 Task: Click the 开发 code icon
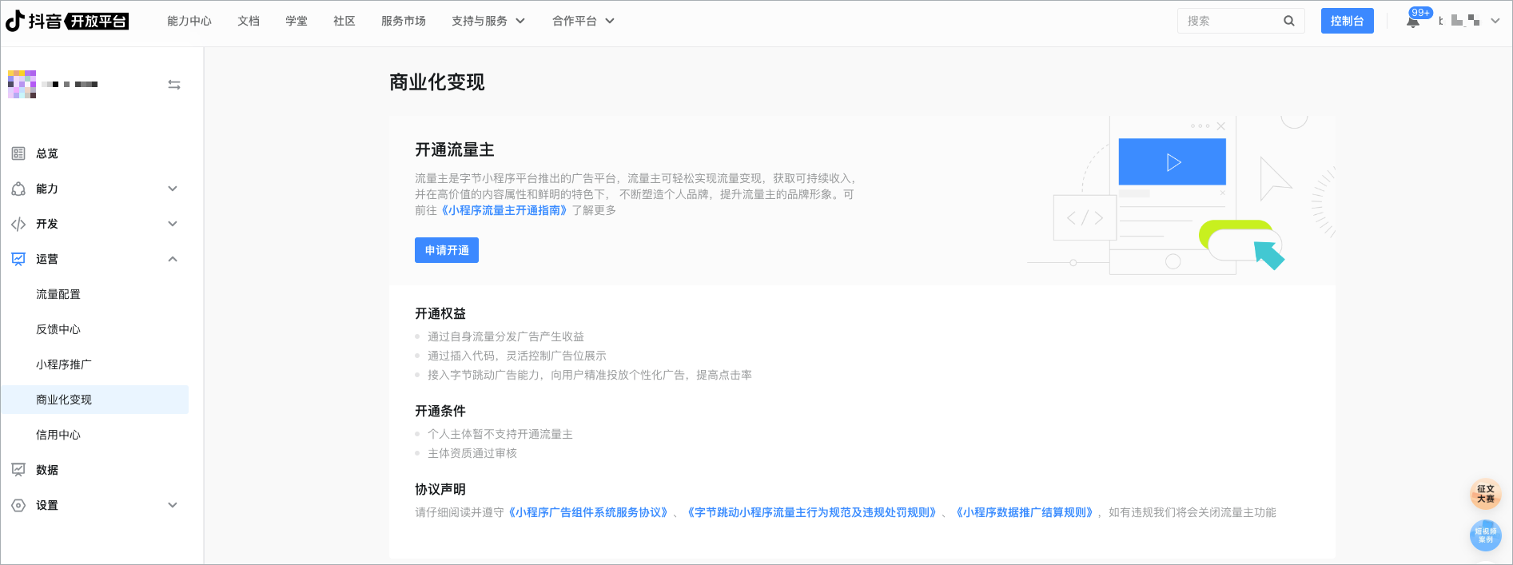(18, 224)
